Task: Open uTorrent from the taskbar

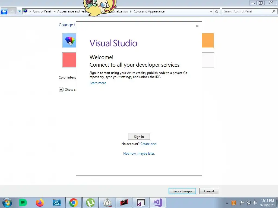Action: (x=90, y=203)
